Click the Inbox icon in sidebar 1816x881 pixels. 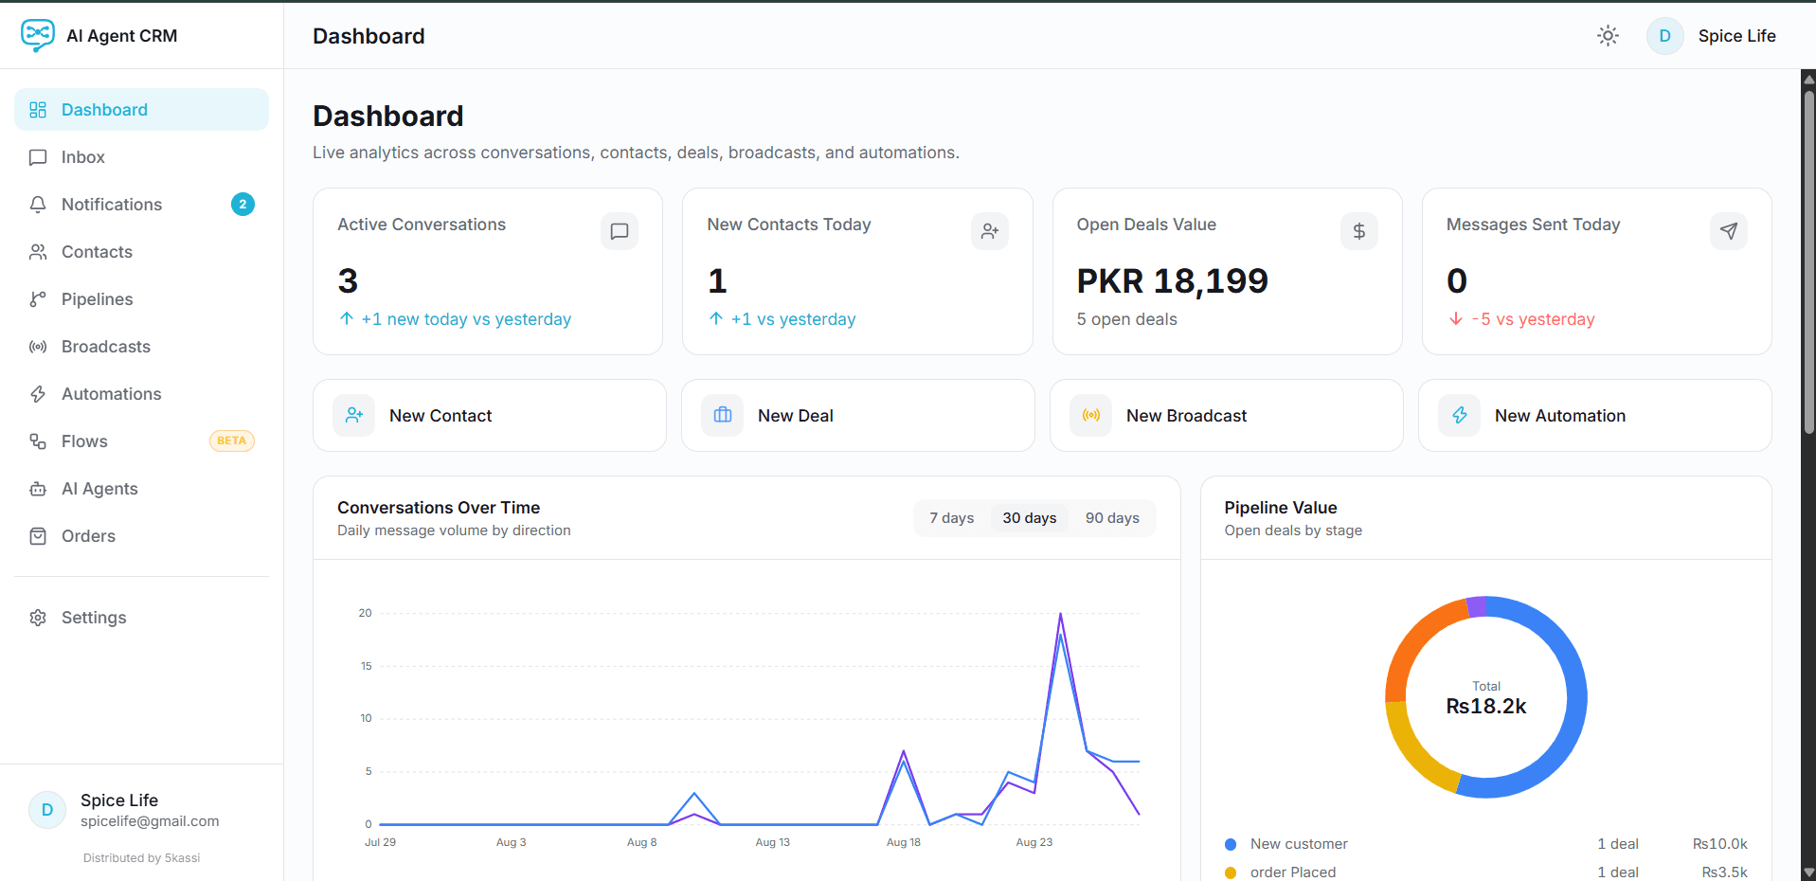point(38,157)
